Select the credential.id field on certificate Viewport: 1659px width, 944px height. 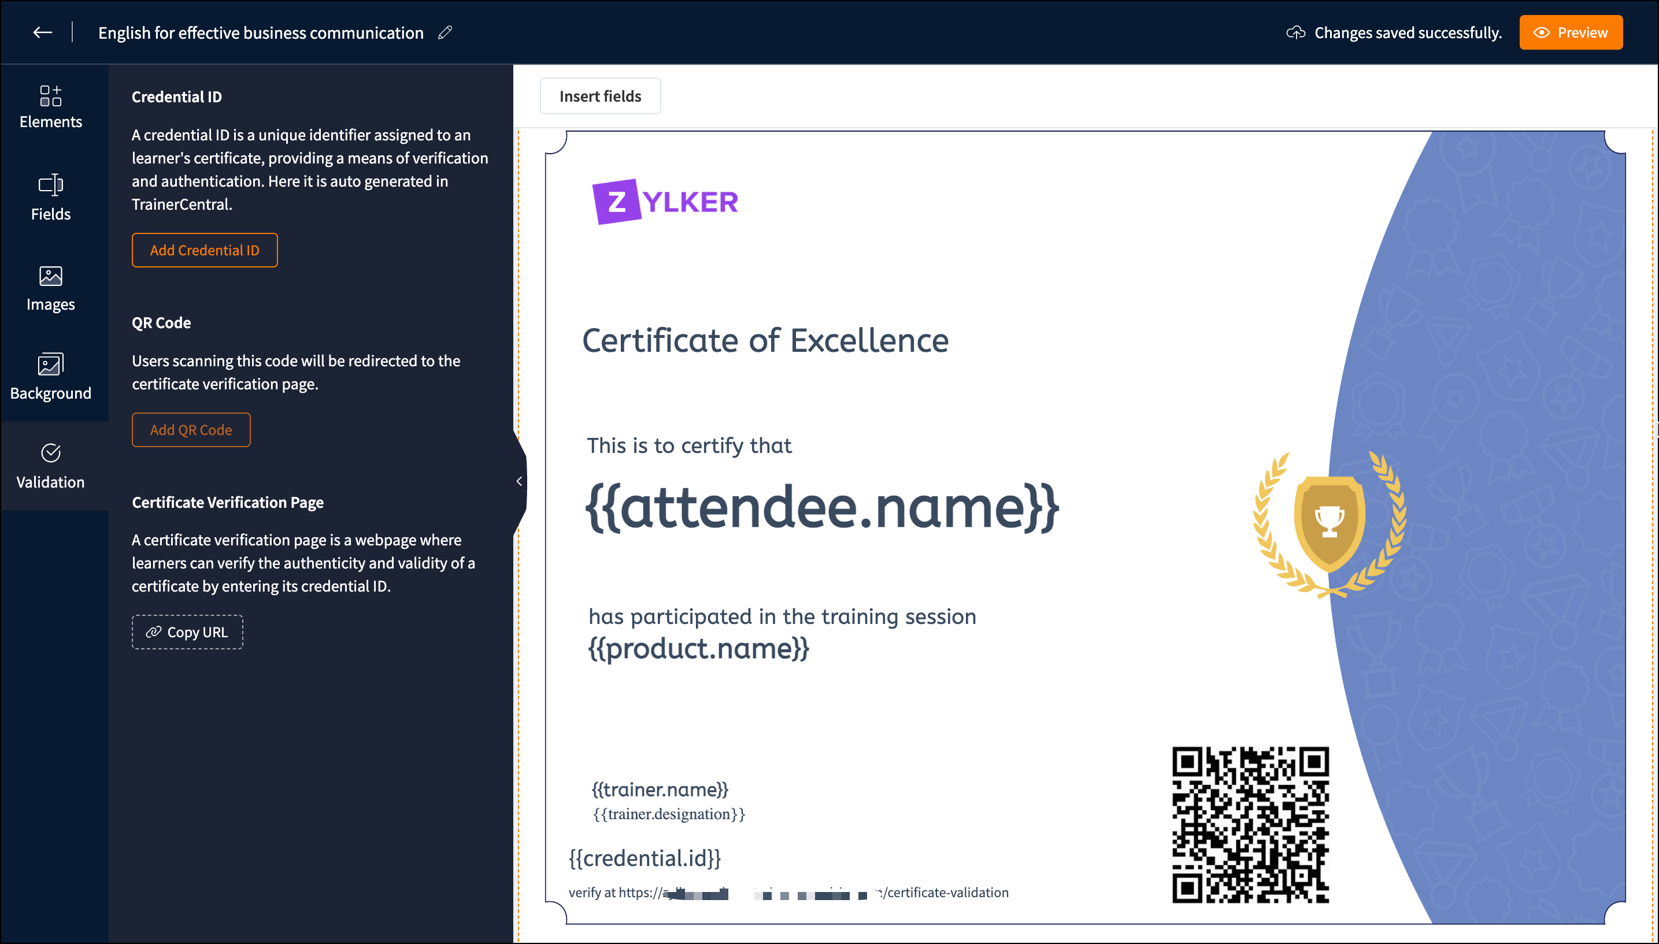click(645, 858)
